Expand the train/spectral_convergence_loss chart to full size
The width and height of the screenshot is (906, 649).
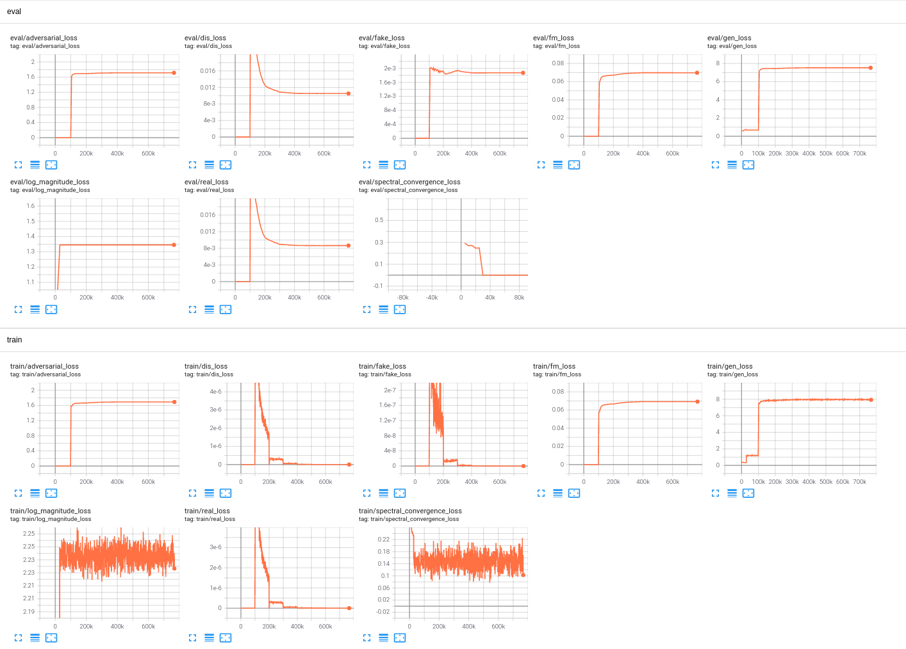tap(367, 638)
